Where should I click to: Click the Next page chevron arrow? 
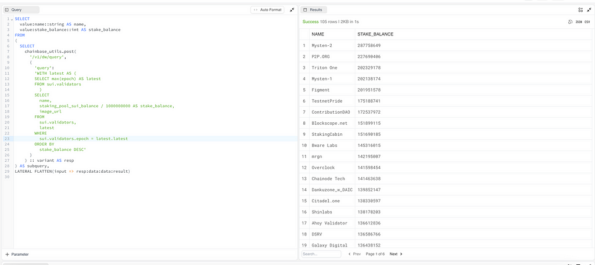point(401,254)
